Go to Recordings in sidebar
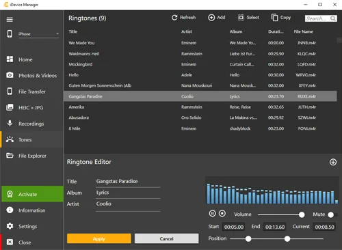Screen dimensions: 342x250 point(31,124)
